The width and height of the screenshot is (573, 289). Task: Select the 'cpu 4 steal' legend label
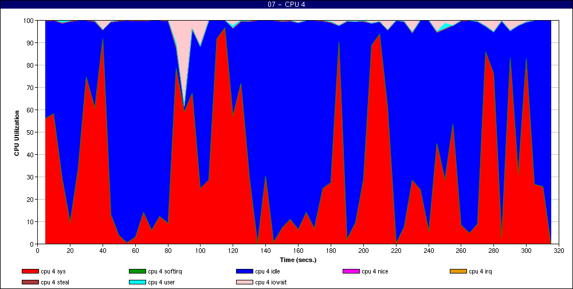(55, 283)
